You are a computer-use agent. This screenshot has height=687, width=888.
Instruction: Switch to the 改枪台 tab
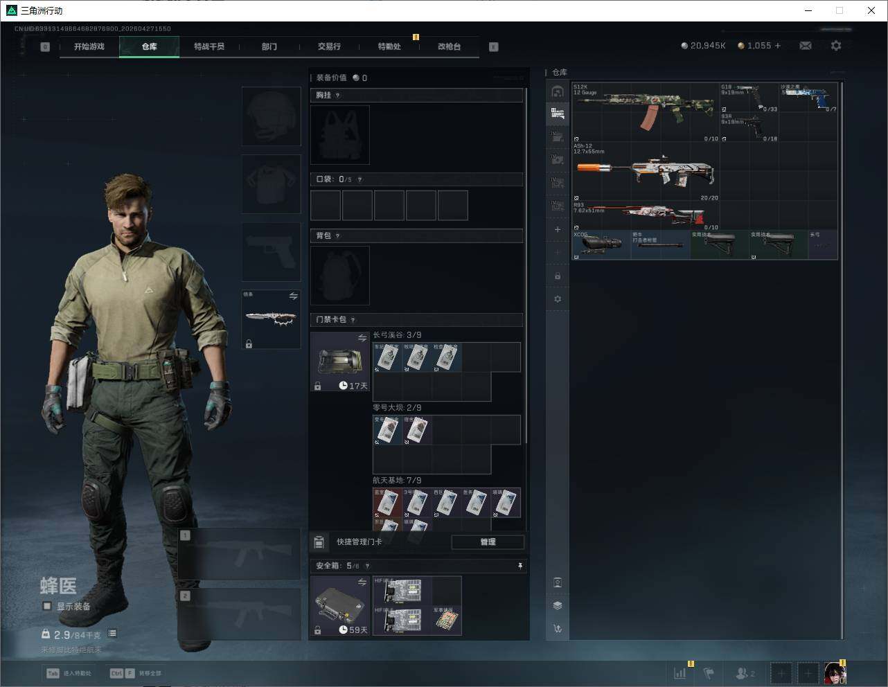449,46
